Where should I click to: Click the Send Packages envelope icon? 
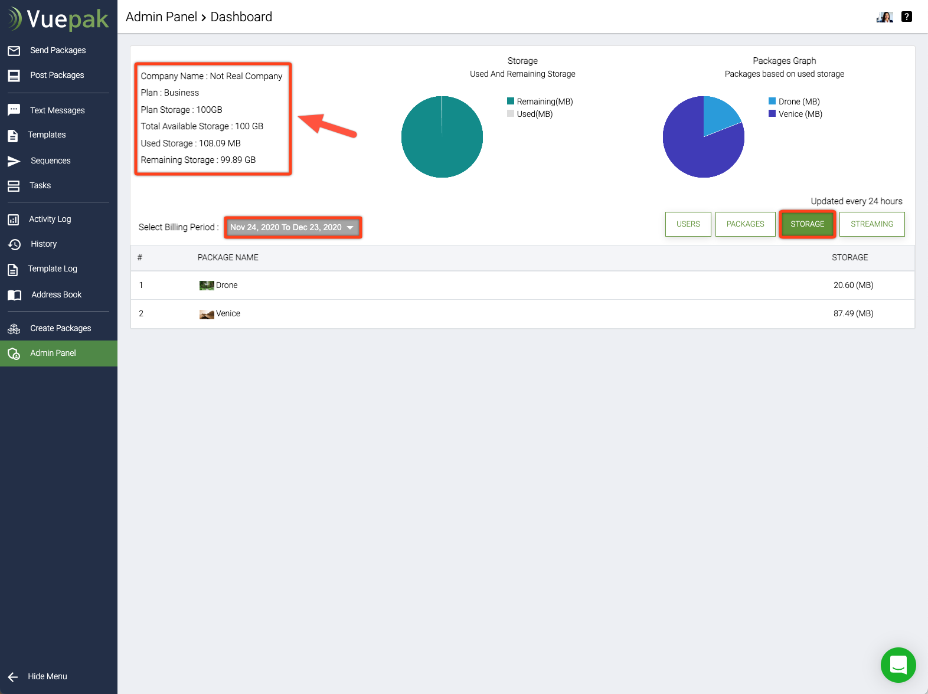coord(14,51)
